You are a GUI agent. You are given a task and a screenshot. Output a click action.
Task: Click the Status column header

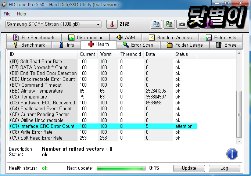pyautogui.click(x=185, y=54)
